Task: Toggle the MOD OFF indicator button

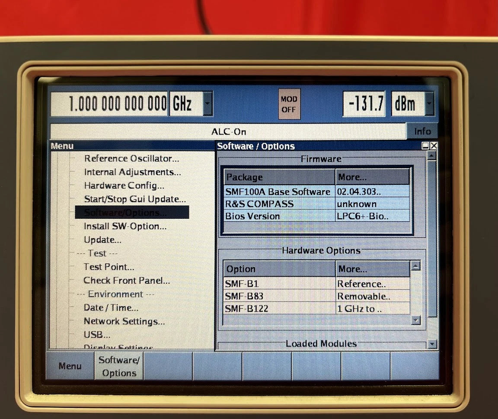Action: pyautogui.click(x=289, y=104)
